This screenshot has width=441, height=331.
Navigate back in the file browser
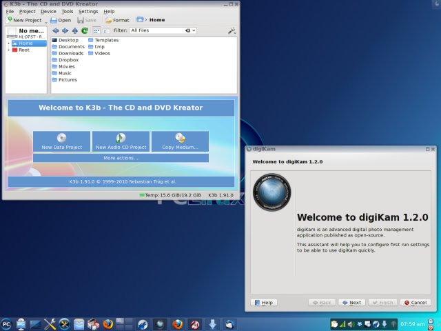56,30
